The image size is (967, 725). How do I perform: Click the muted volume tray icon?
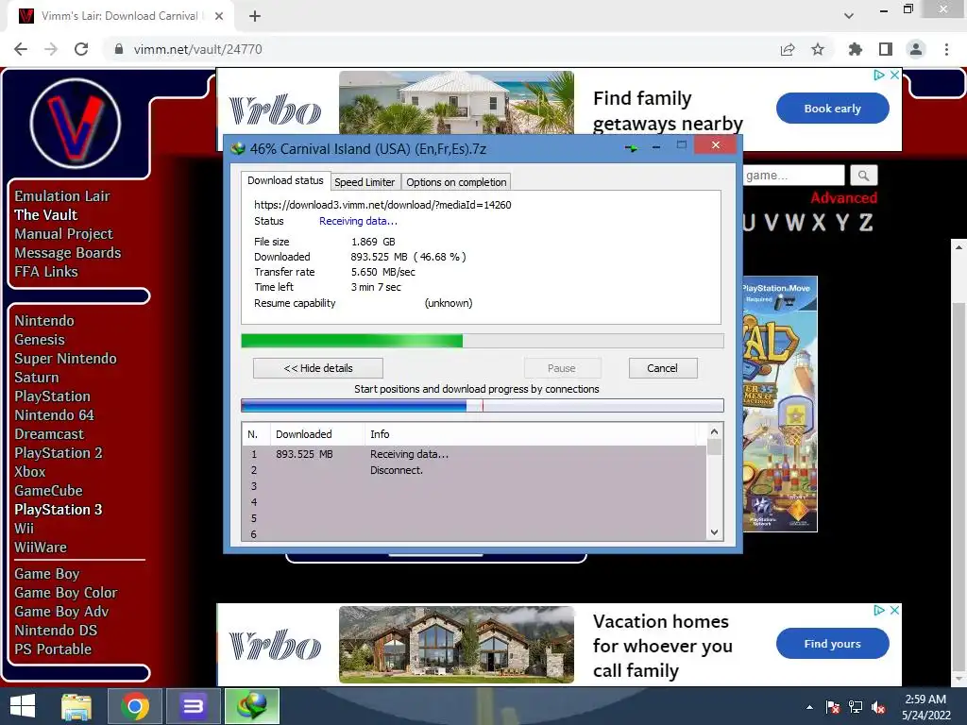coord(878,707)
